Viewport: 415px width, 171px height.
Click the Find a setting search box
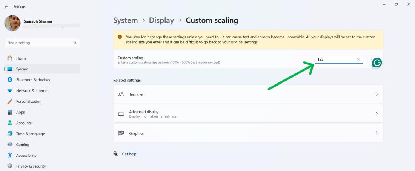click(x=40, y=43)
